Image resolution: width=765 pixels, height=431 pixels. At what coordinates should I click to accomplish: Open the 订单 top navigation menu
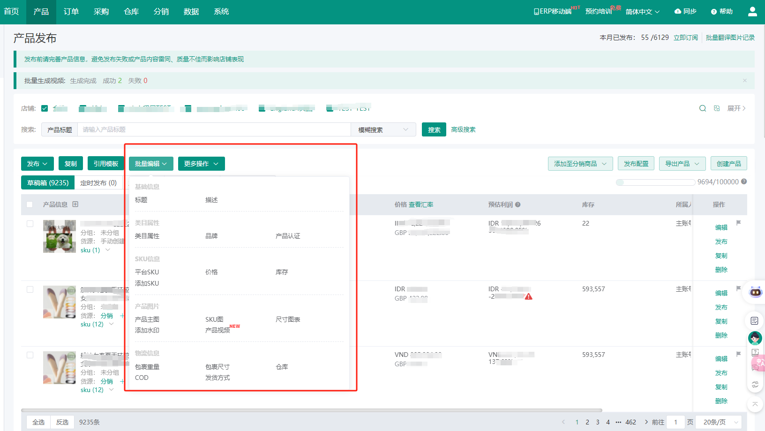point(71,12)
